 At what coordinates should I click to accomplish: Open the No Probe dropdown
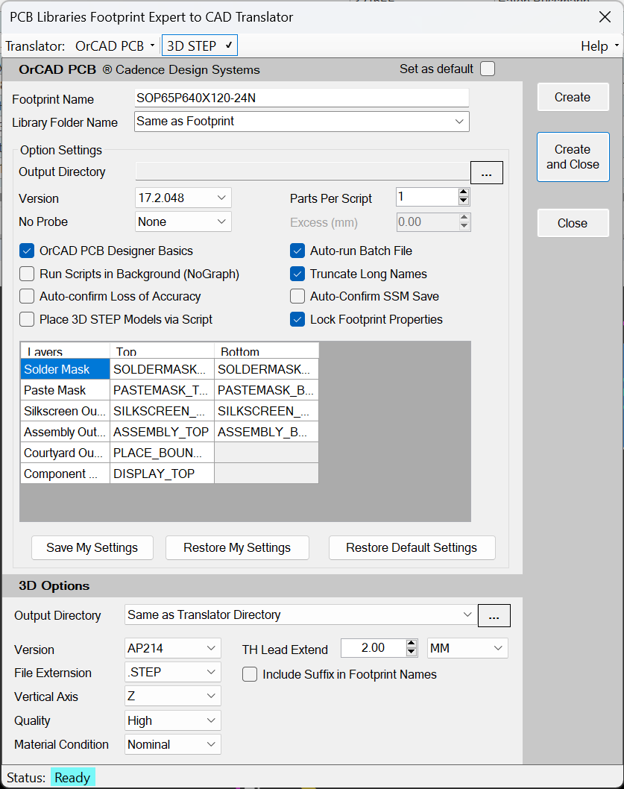tap(183, 221)
